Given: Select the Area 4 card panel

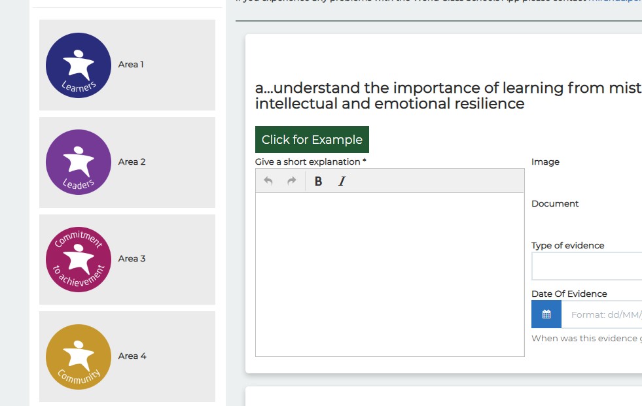Looking at the screenshot, I should click(128, 356).
